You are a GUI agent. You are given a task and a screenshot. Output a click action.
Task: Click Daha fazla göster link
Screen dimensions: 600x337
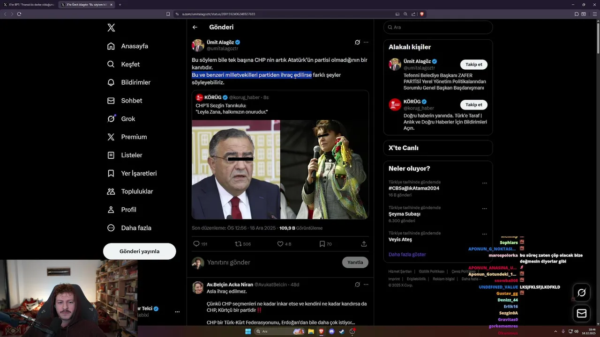coord(407,255)
